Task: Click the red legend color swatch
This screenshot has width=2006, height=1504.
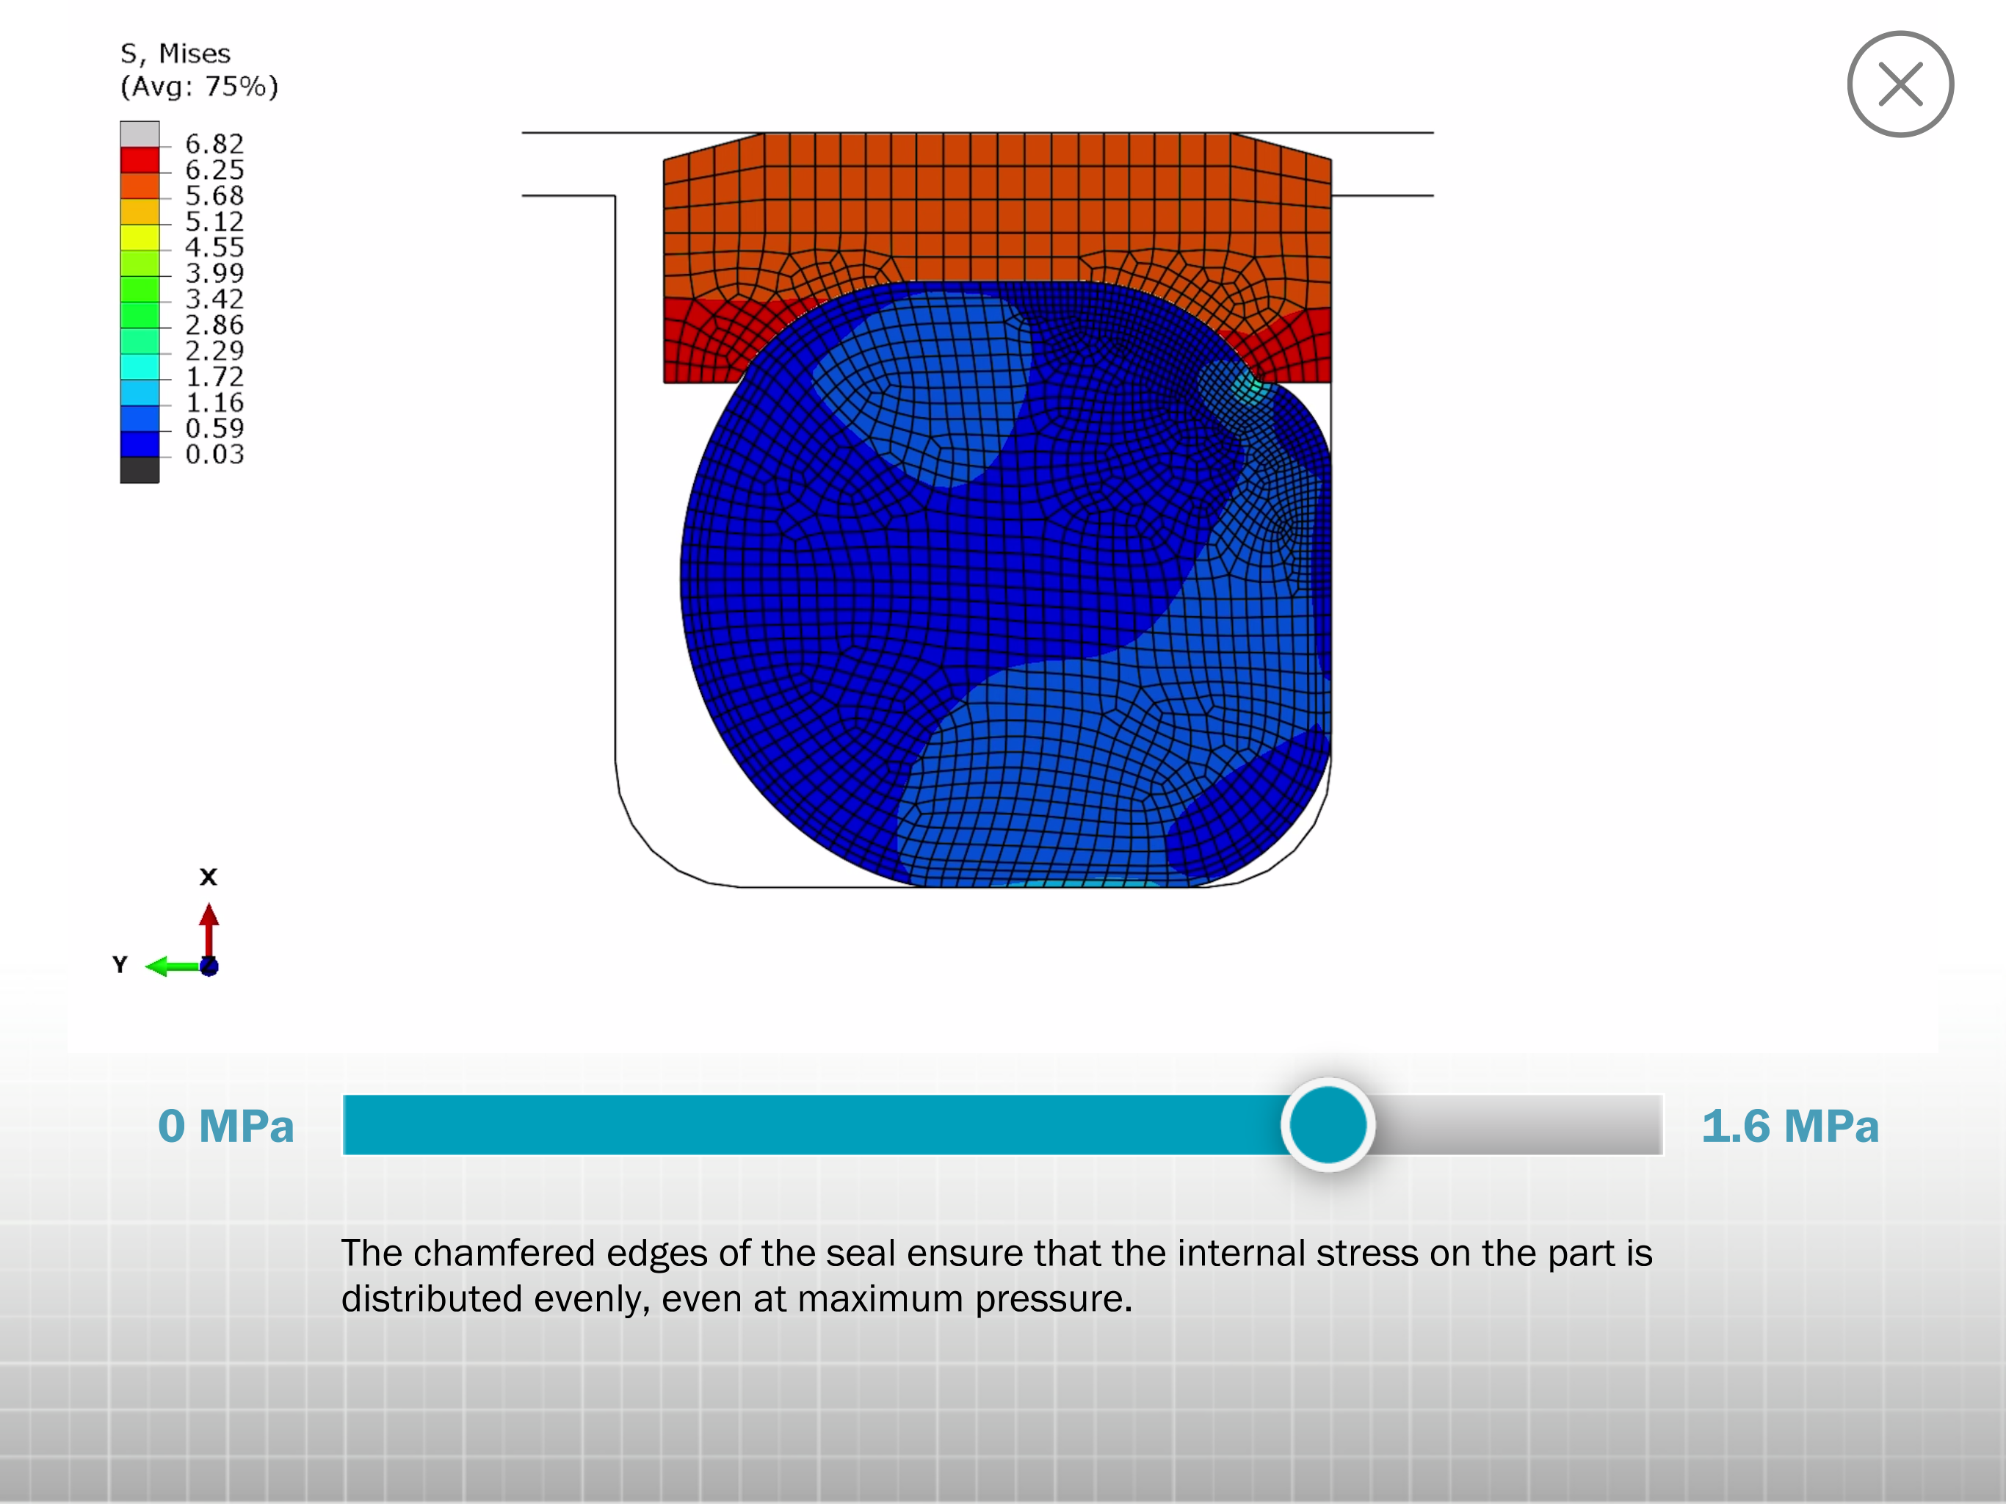Action: point(140,159)
